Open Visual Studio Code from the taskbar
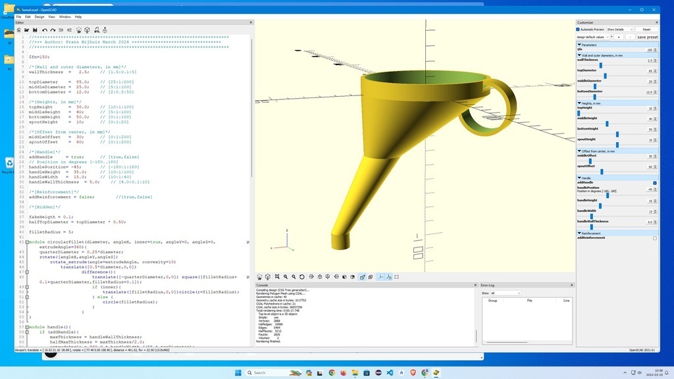Image resolution: width=674 pixels, height=379 pixels. pyautogui.click(x=390, y=372)
